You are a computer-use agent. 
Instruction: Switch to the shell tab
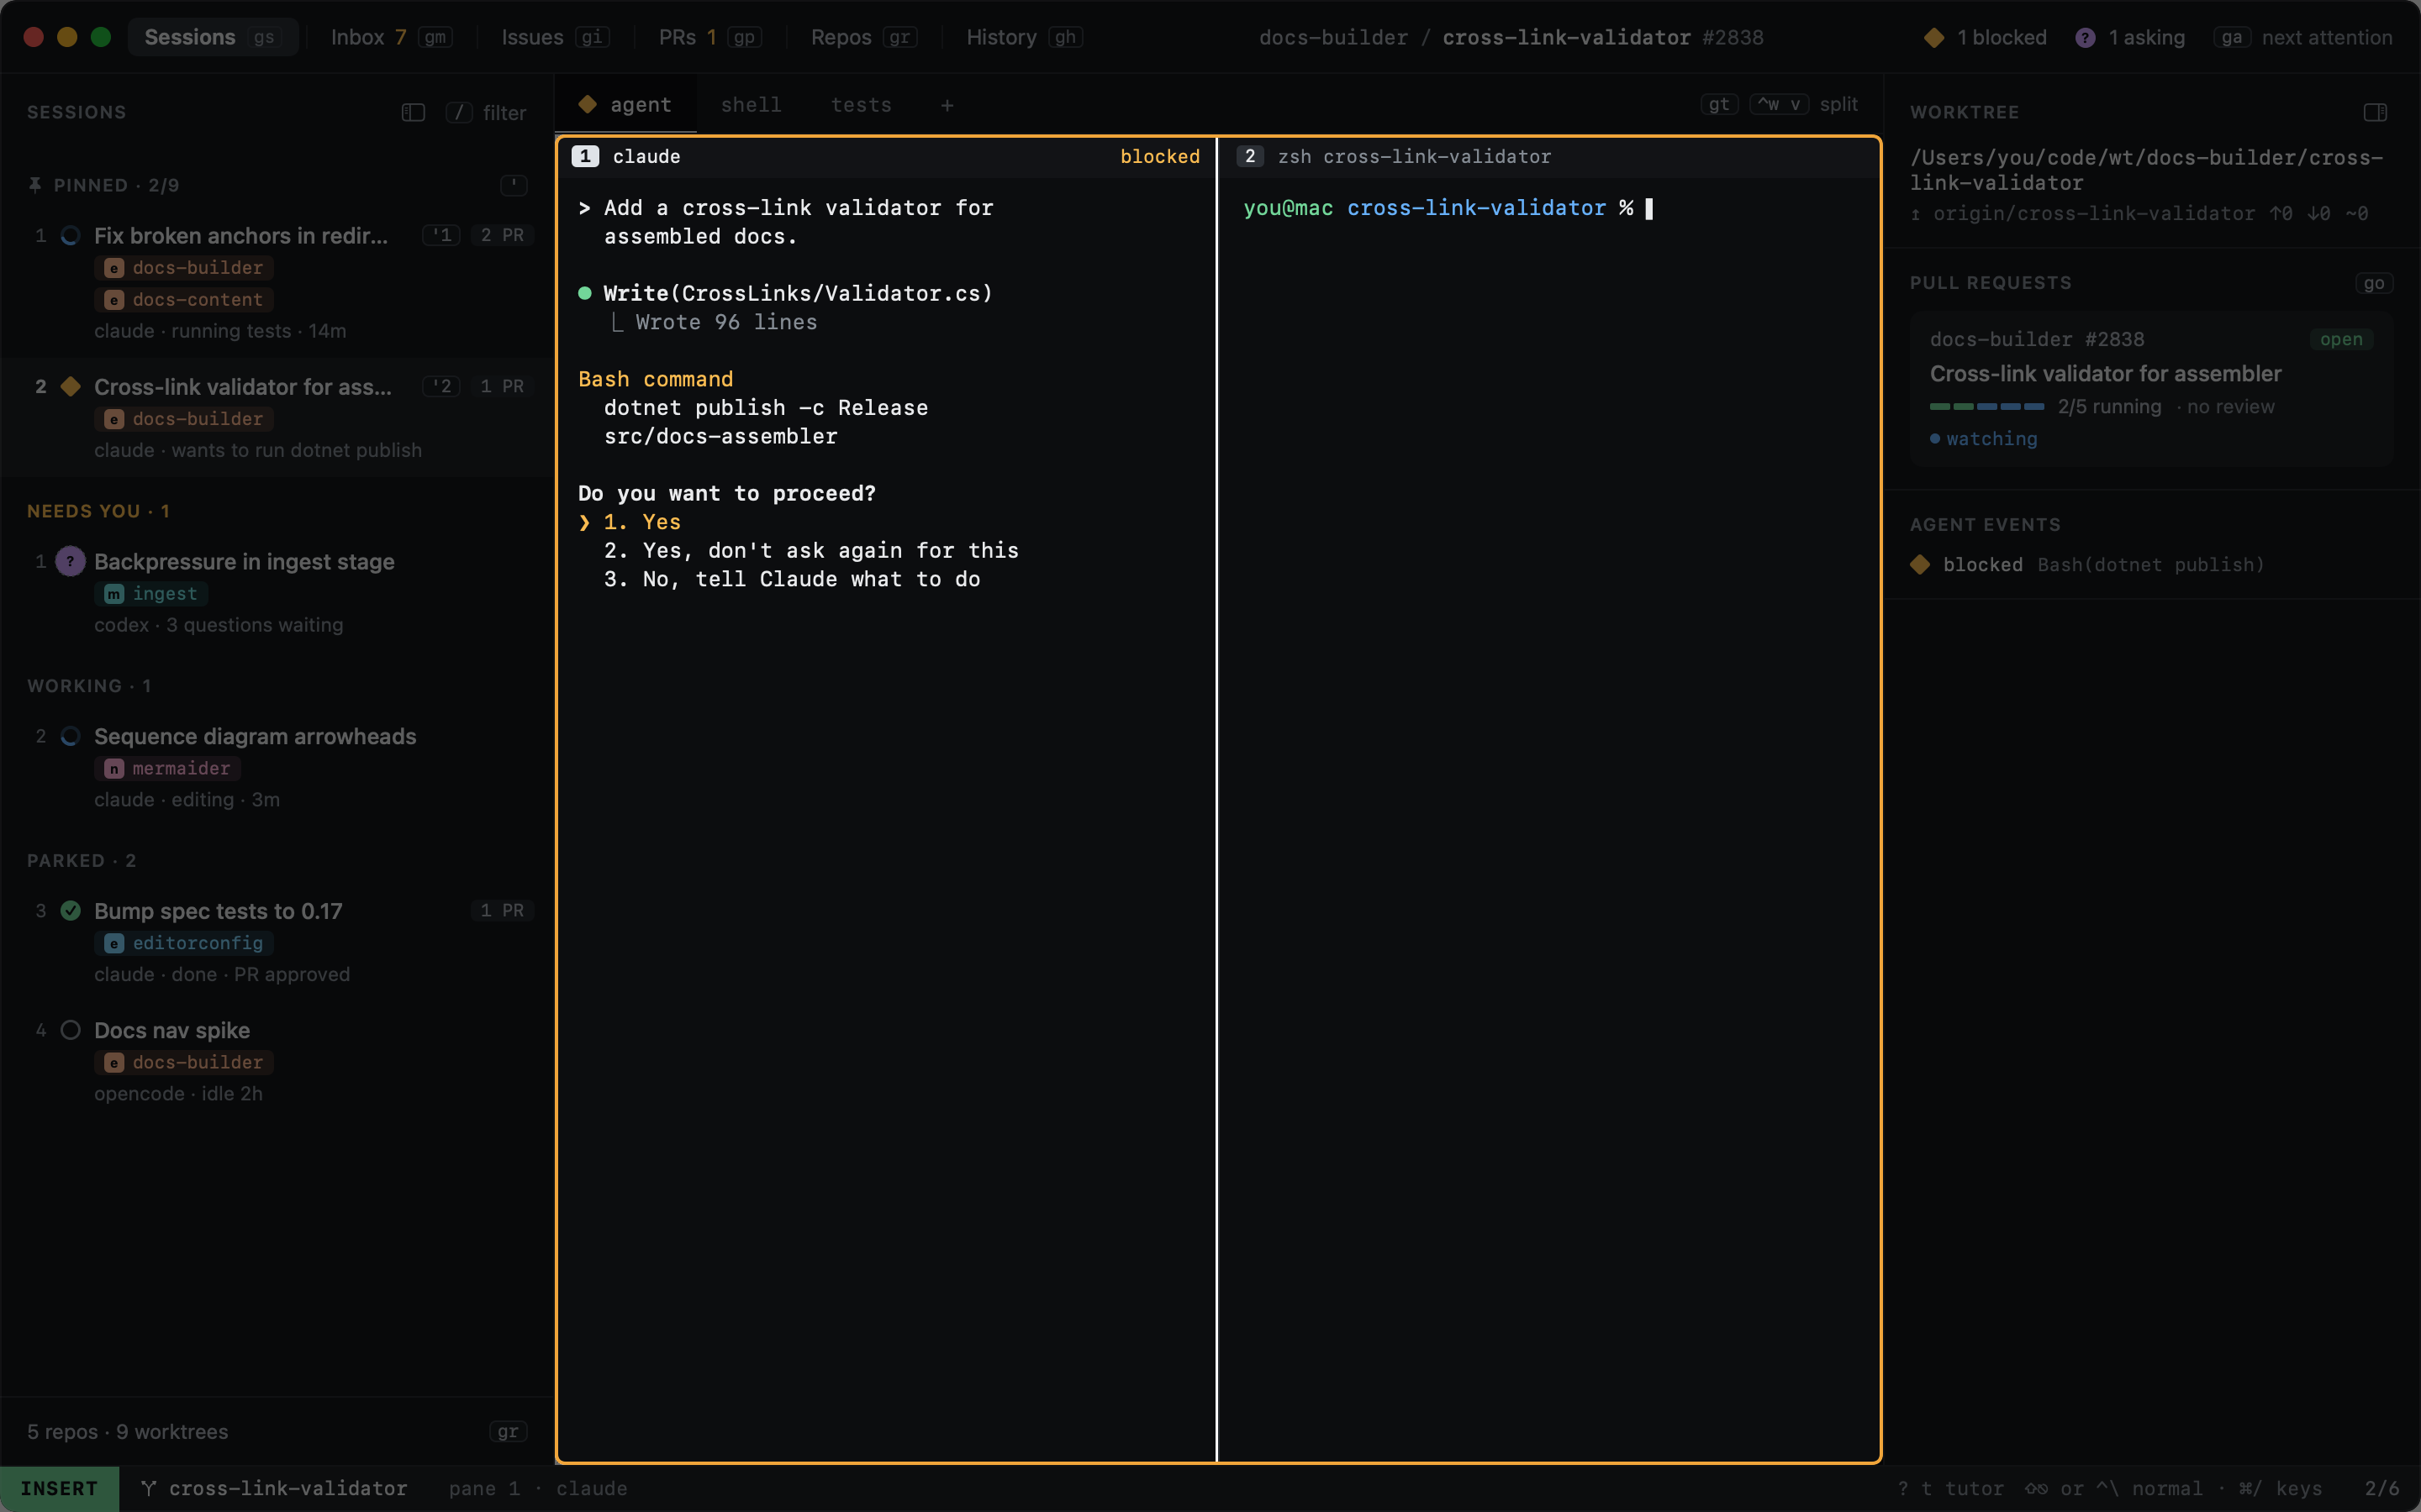pyautogui.click(x=752, y=105)
